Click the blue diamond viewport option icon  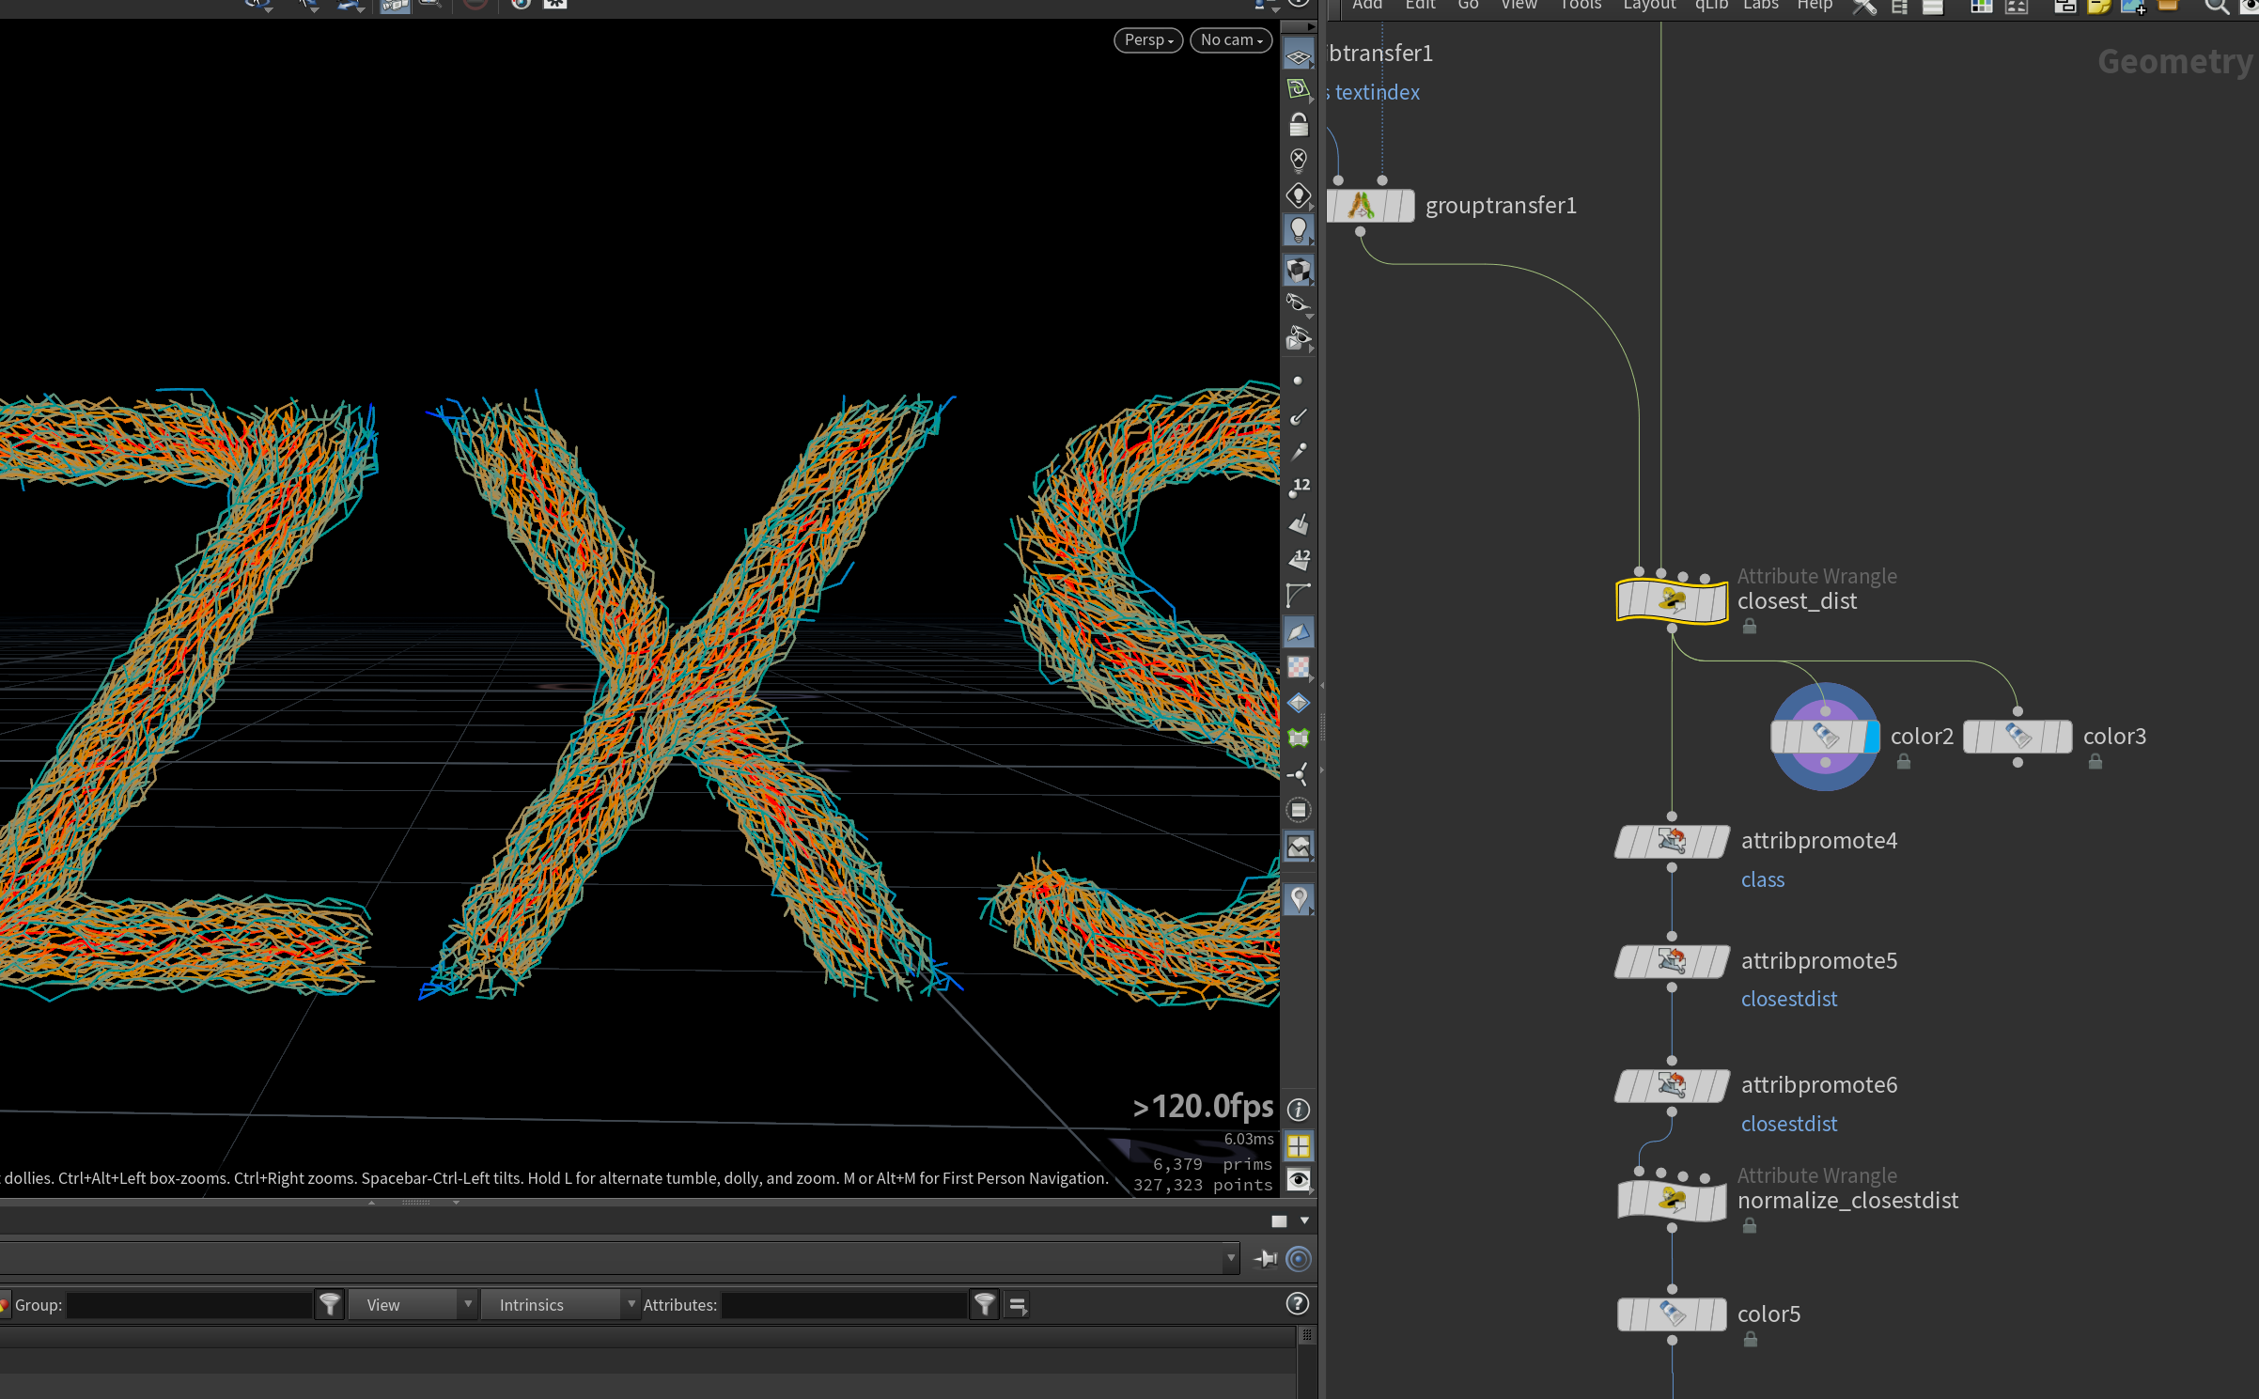coord(1299,703)
